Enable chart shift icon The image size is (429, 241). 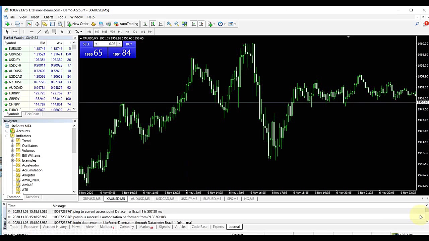click(x=201, y=24)
